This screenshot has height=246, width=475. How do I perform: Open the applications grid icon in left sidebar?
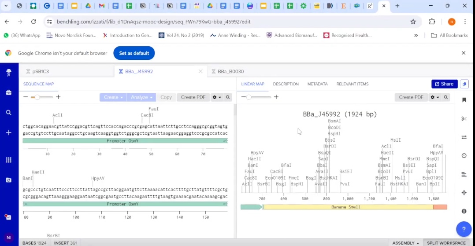(x=8, y=160)
